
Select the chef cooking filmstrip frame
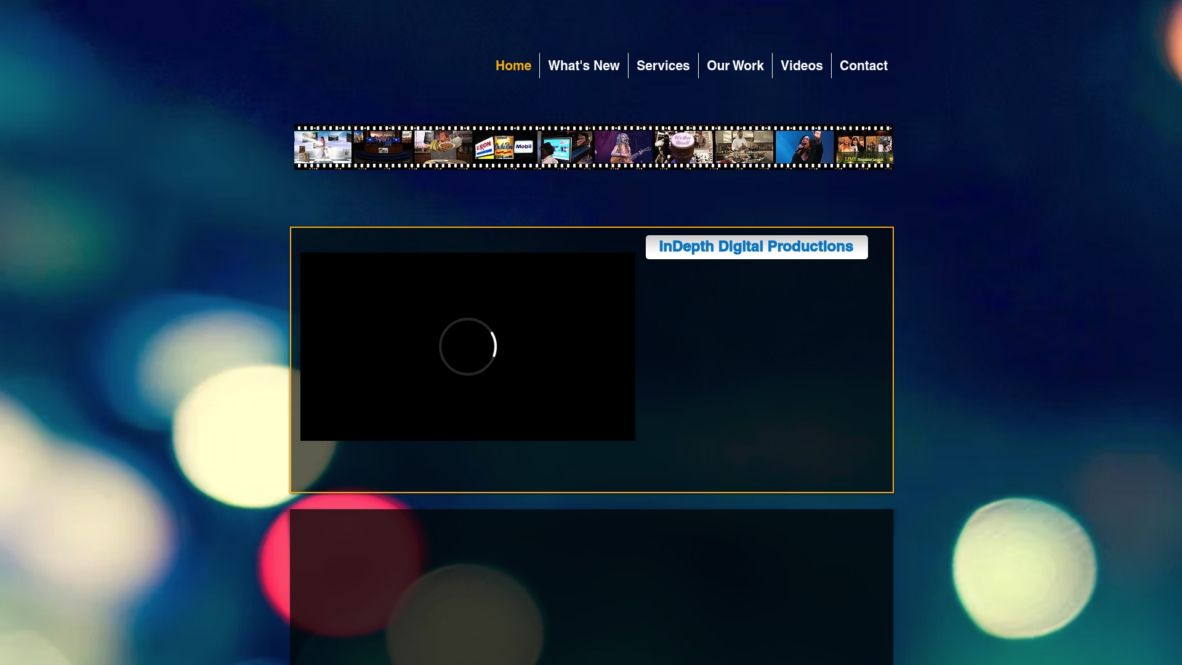(x=744, y=147)
